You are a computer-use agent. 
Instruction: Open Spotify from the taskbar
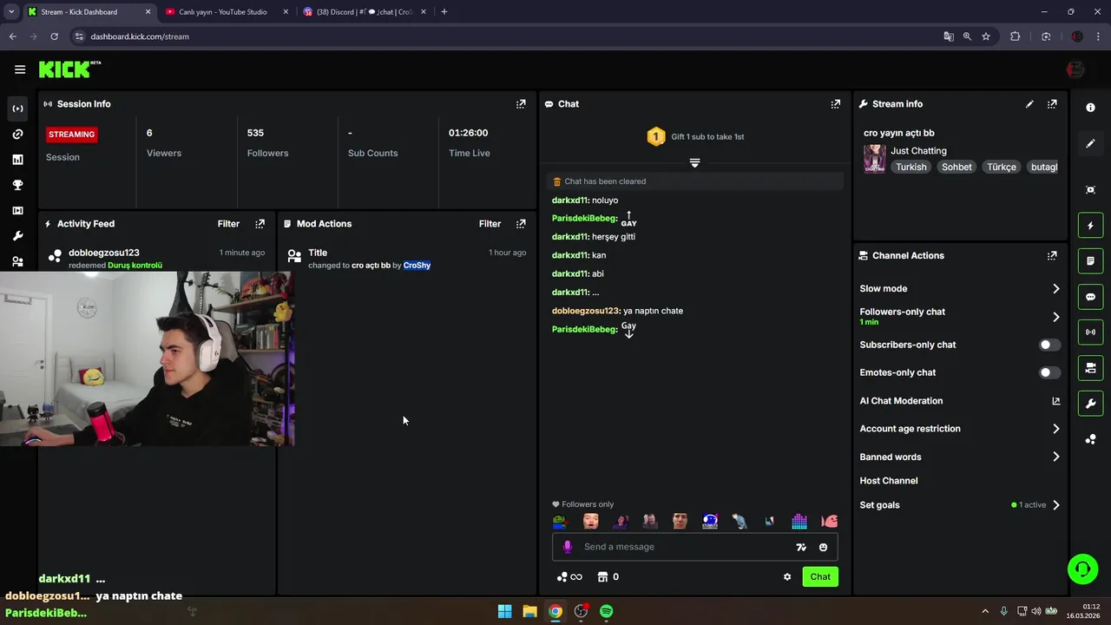point(607,611)
